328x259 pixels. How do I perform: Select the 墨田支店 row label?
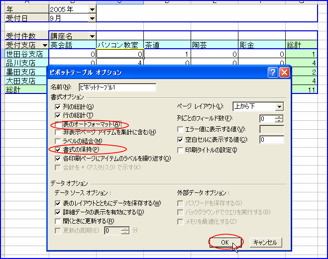[26, 72]
